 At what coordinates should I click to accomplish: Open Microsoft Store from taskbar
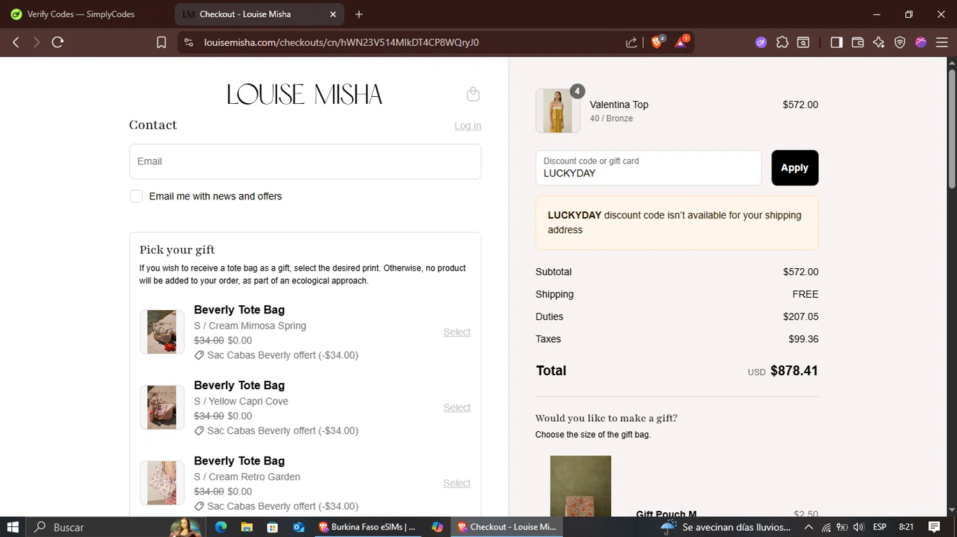coord(272,527)
